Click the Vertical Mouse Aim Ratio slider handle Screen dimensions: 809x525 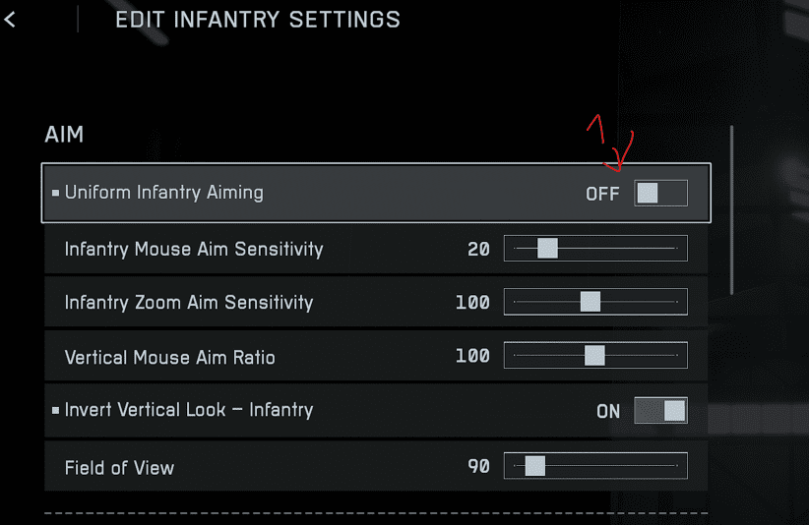tap(594, 355)
